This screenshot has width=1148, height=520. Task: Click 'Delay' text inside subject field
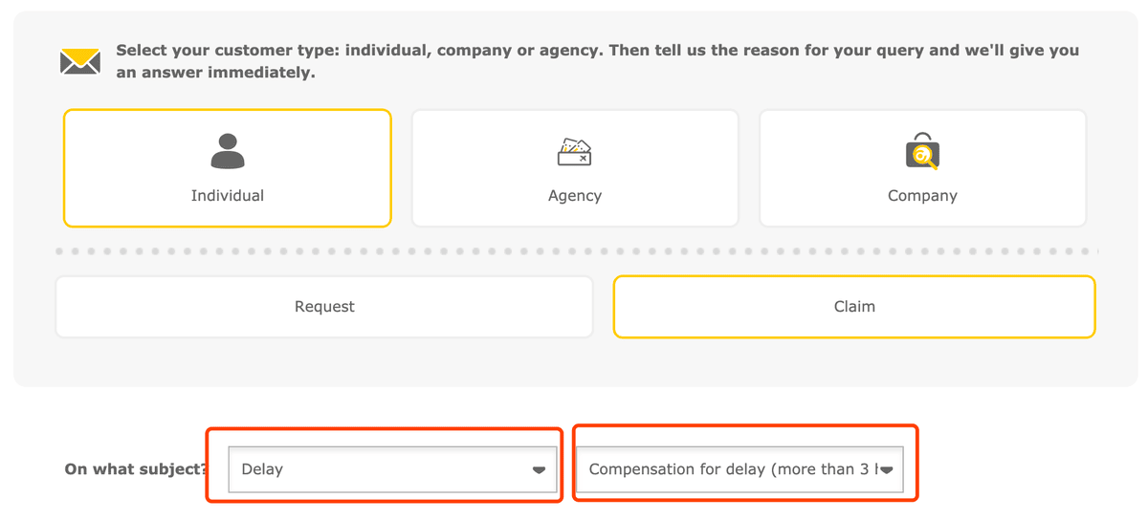262,469
